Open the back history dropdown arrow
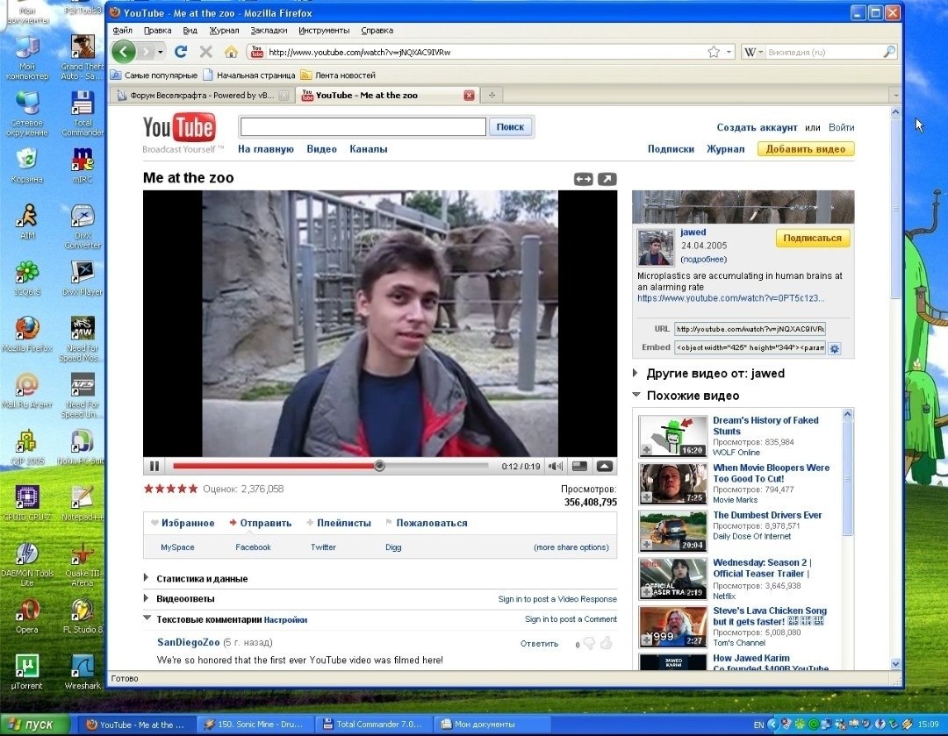The height and width of the screenshot is (736, 948). pyautogui.click(x=161, y=52)
